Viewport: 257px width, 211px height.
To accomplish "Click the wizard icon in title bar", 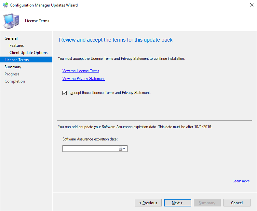I will tap(5, 5).
